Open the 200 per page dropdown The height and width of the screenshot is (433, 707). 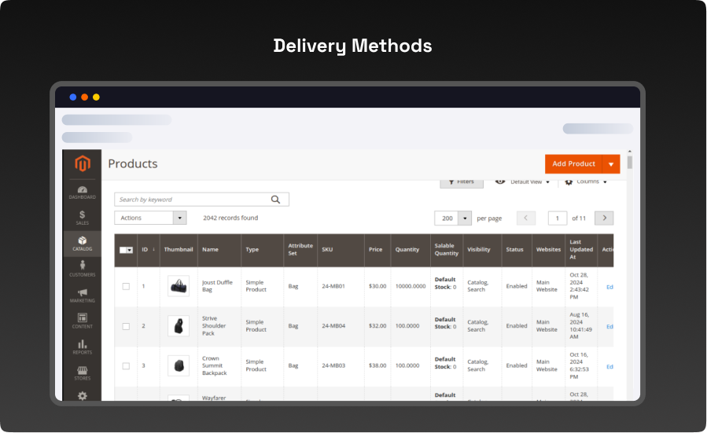tap(465, 218)
